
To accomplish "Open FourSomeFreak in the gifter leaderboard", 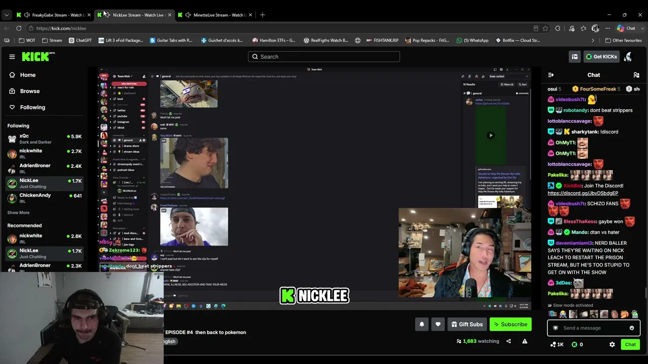I will point(596,89).
